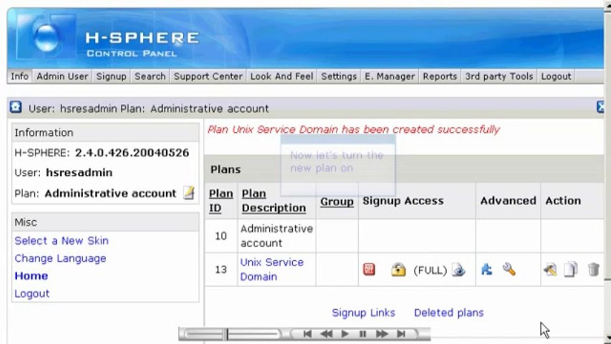Delete Unix Service Domain with trash icon
611x344 pixels.
coord(593,270)
